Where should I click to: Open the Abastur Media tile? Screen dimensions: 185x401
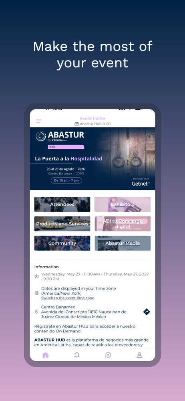[x=123, y=243]
